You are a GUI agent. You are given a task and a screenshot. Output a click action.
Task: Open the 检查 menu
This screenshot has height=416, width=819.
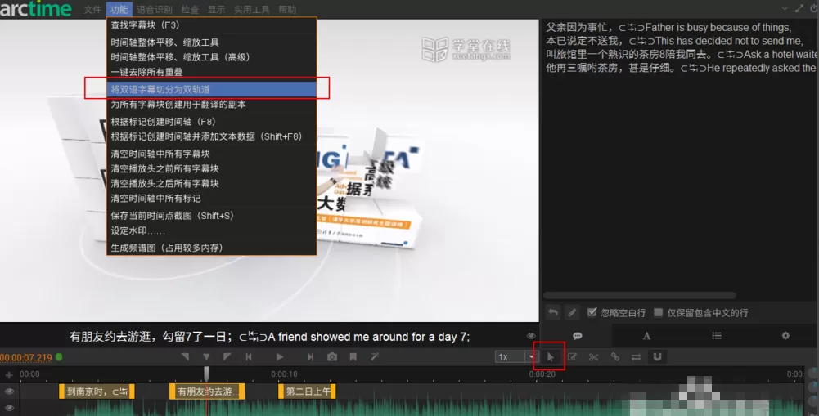[190, 9]
